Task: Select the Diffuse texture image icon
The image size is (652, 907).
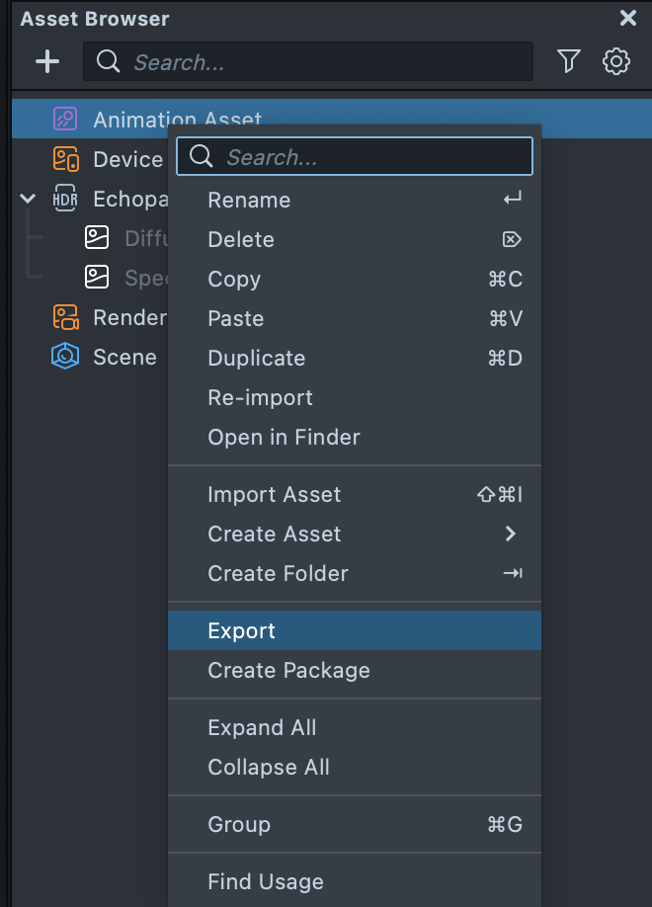Action: pyautogui.click(x=97, y=238)
